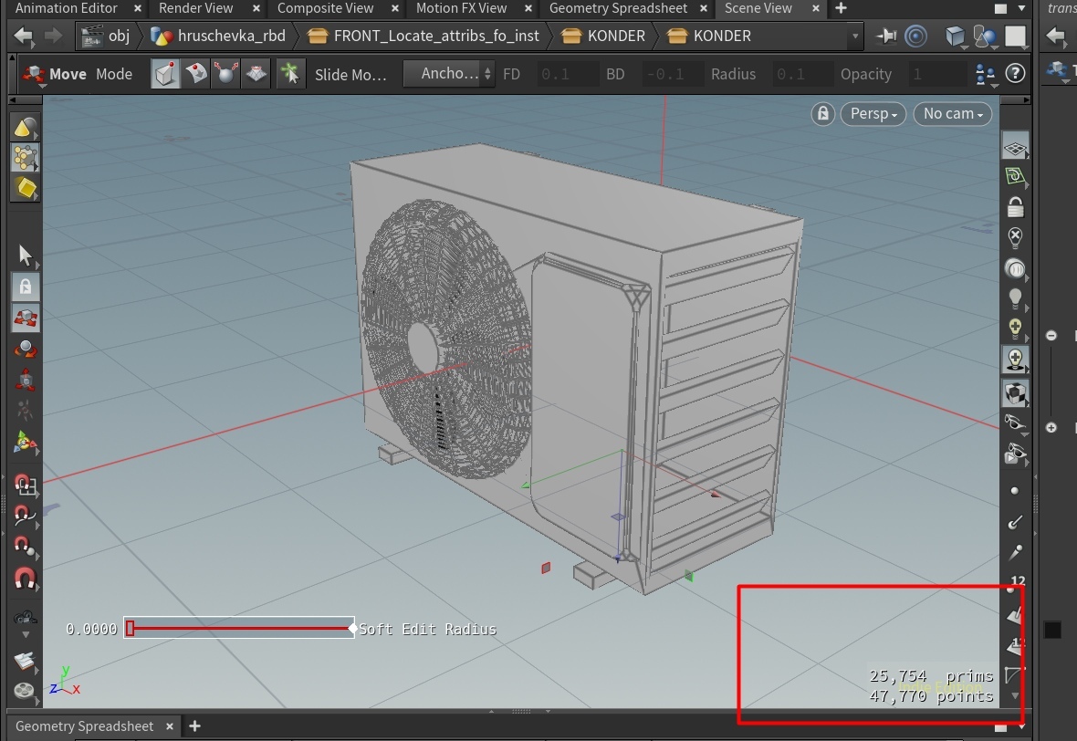The height and width of the screenshot is (741, 1077).
Task: Click the navigate back arrow
Action: click(x=24, y=37)
